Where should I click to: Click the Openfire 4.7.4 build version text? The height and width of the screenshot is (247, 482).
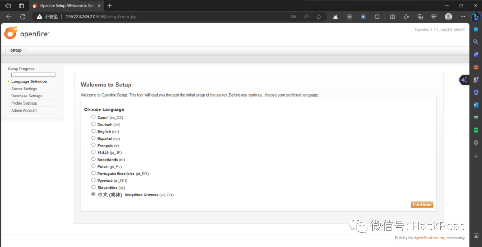click(440, 30)
